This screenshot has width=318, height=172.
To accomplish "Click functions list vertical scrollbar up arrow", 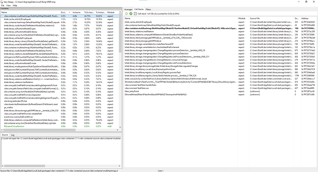I will tap(120, 12).
